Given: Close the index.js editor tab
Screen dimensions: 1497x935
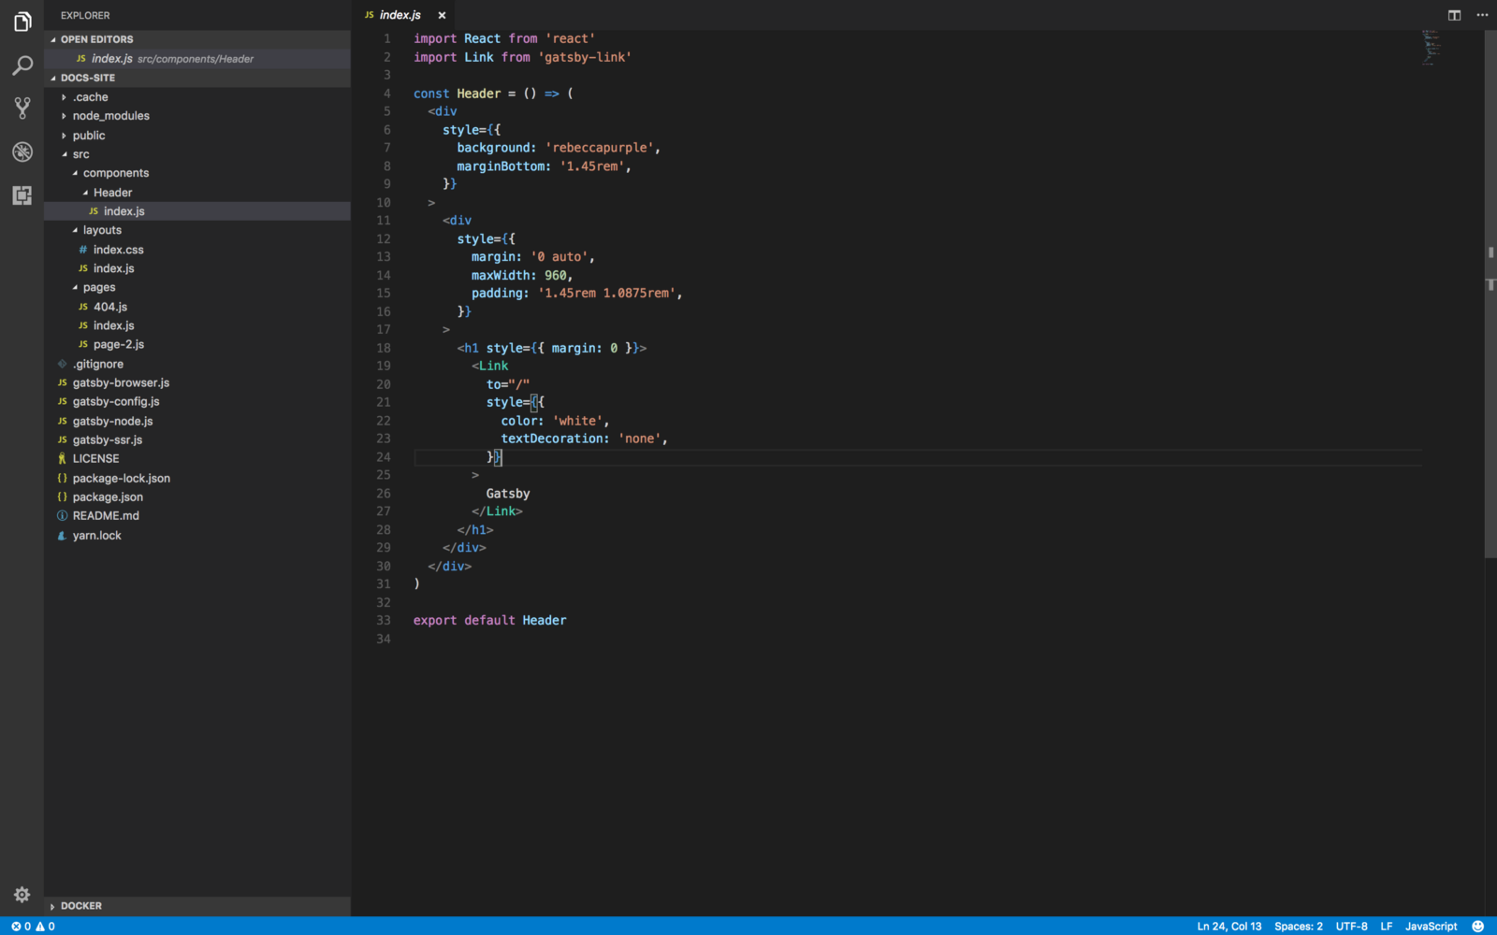Looking at the screenshot, I should (x=442, y=15).
